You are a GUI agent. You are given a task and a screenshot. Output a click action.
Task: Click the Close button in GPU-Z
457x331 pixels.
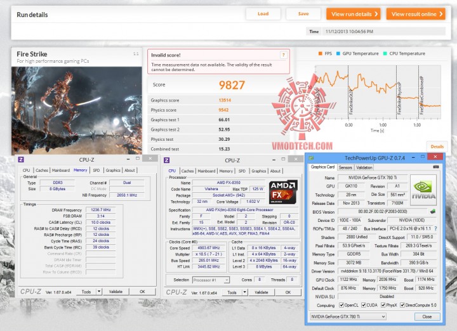(x=427, y=316)
